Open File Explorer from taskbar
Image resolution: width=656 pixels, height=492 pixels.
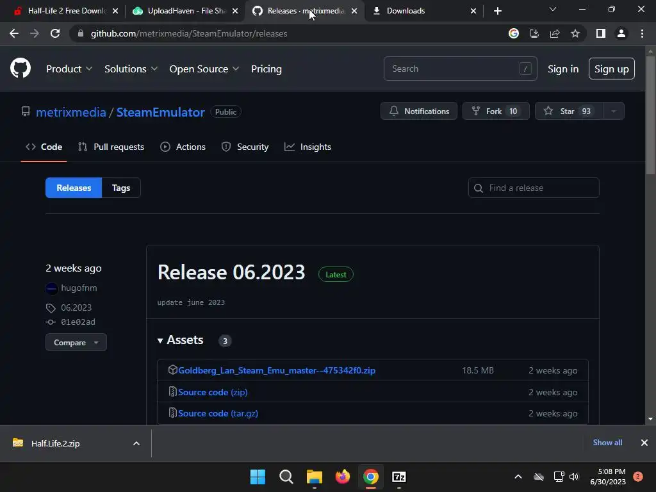click(315, 477)
